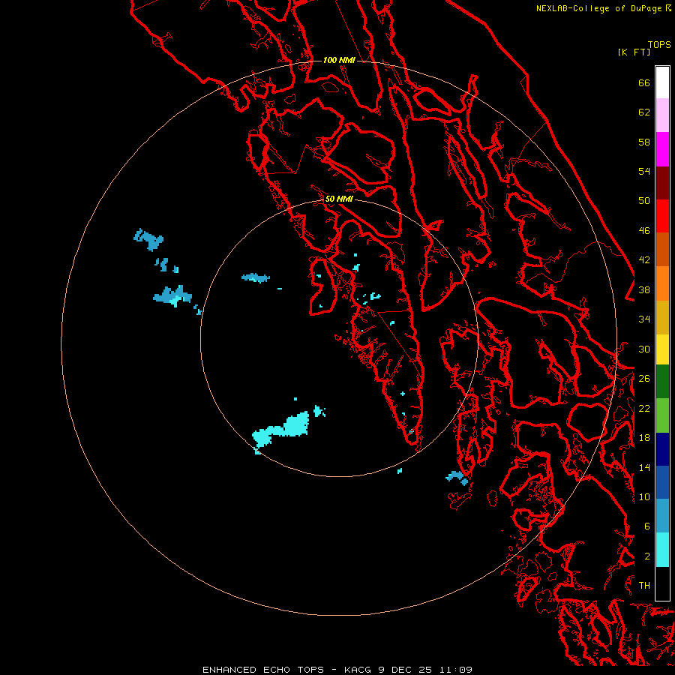Click the single-digit legend value 2

pyautogui.click(x=647, y=556)
